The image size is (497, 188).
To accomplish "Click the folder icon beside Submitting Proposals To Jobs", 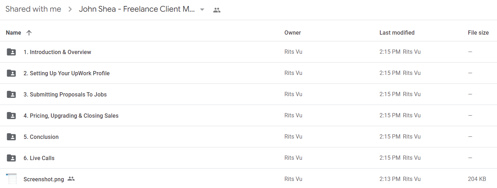I will 11,94.
